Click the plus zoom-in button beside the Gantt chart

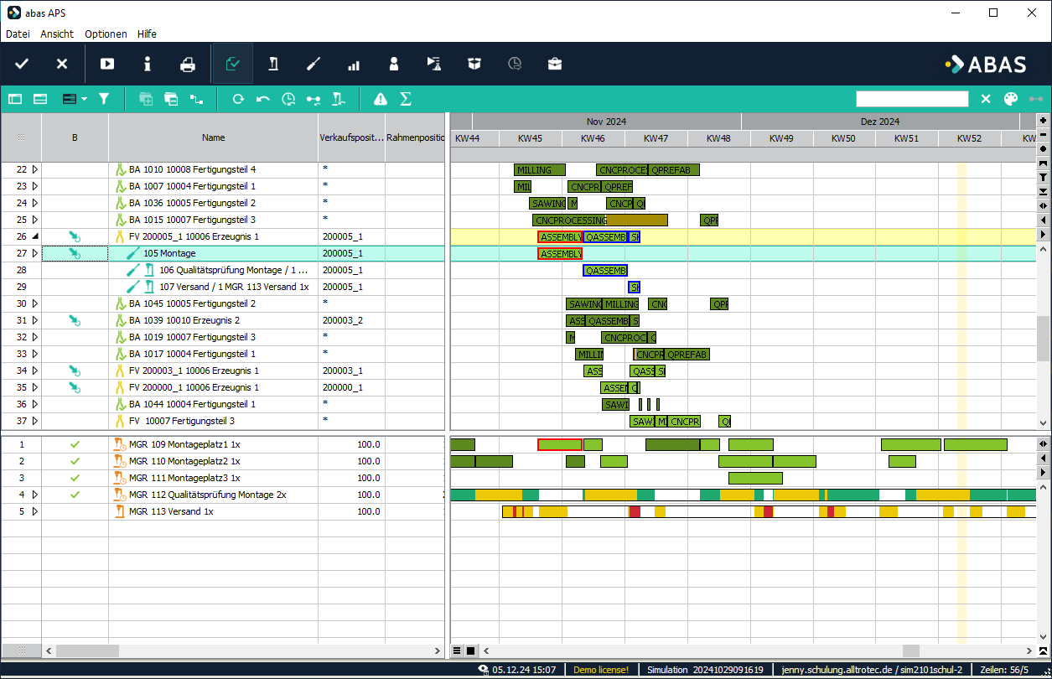1043,120
